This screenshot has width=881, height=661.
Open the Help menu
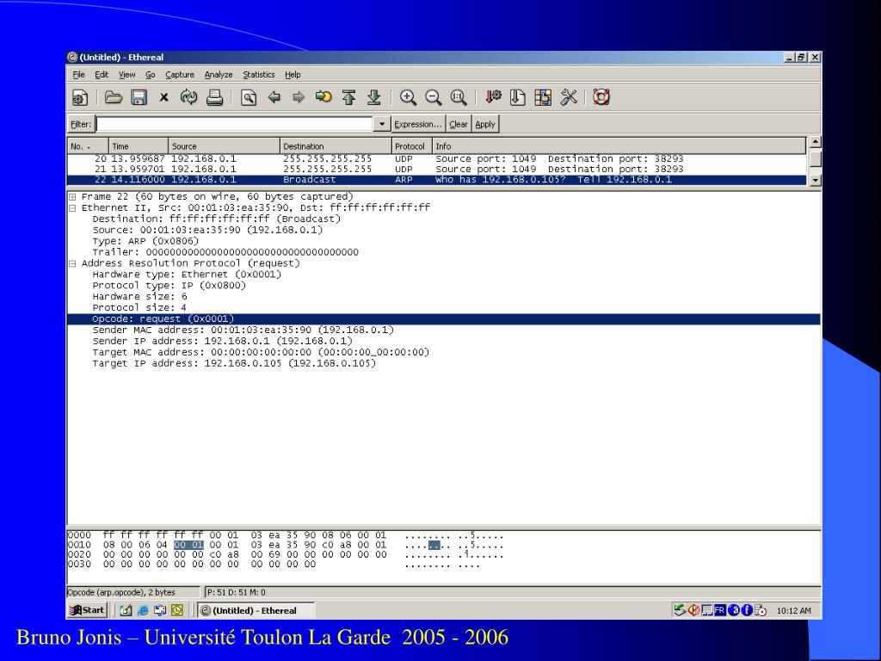click(x=293, y=75)
